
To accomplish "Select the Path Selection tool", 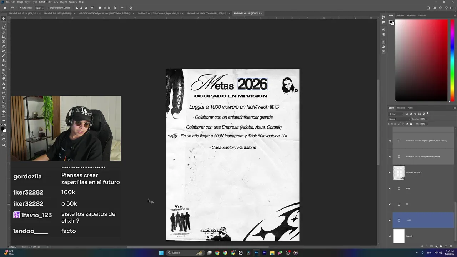I will 4,102.
